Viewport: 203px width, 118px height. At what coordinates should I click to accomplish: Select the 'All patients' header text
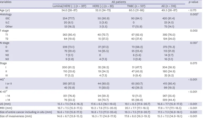(x=119, y=2)
